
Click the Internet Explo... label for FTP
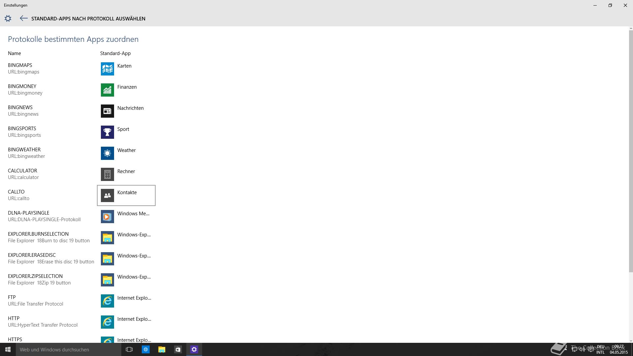[x=134, y=298]
